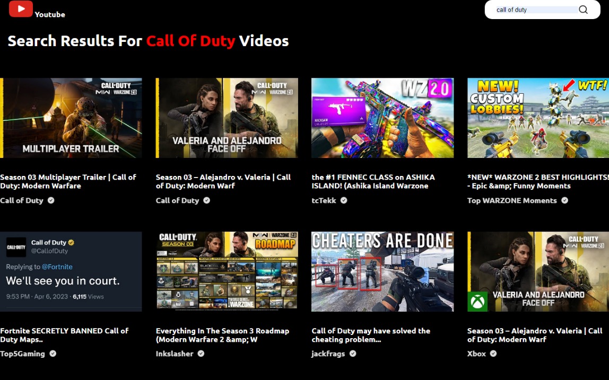
Task: Open the jackfrags channel name
Action: (x=328, y=354)
